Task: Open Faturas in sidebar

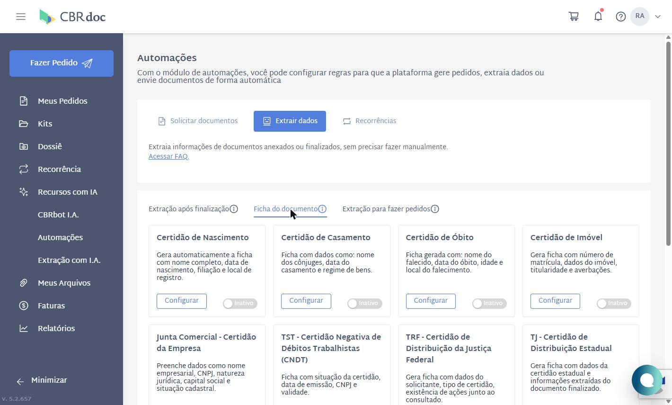Action: [x=51, y=306]
